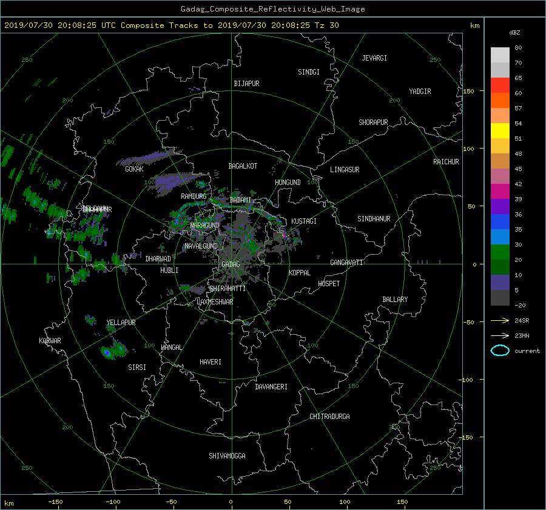Click the white 23MN track arrow in legend
The image size is (546, 510).
point(500,335)
